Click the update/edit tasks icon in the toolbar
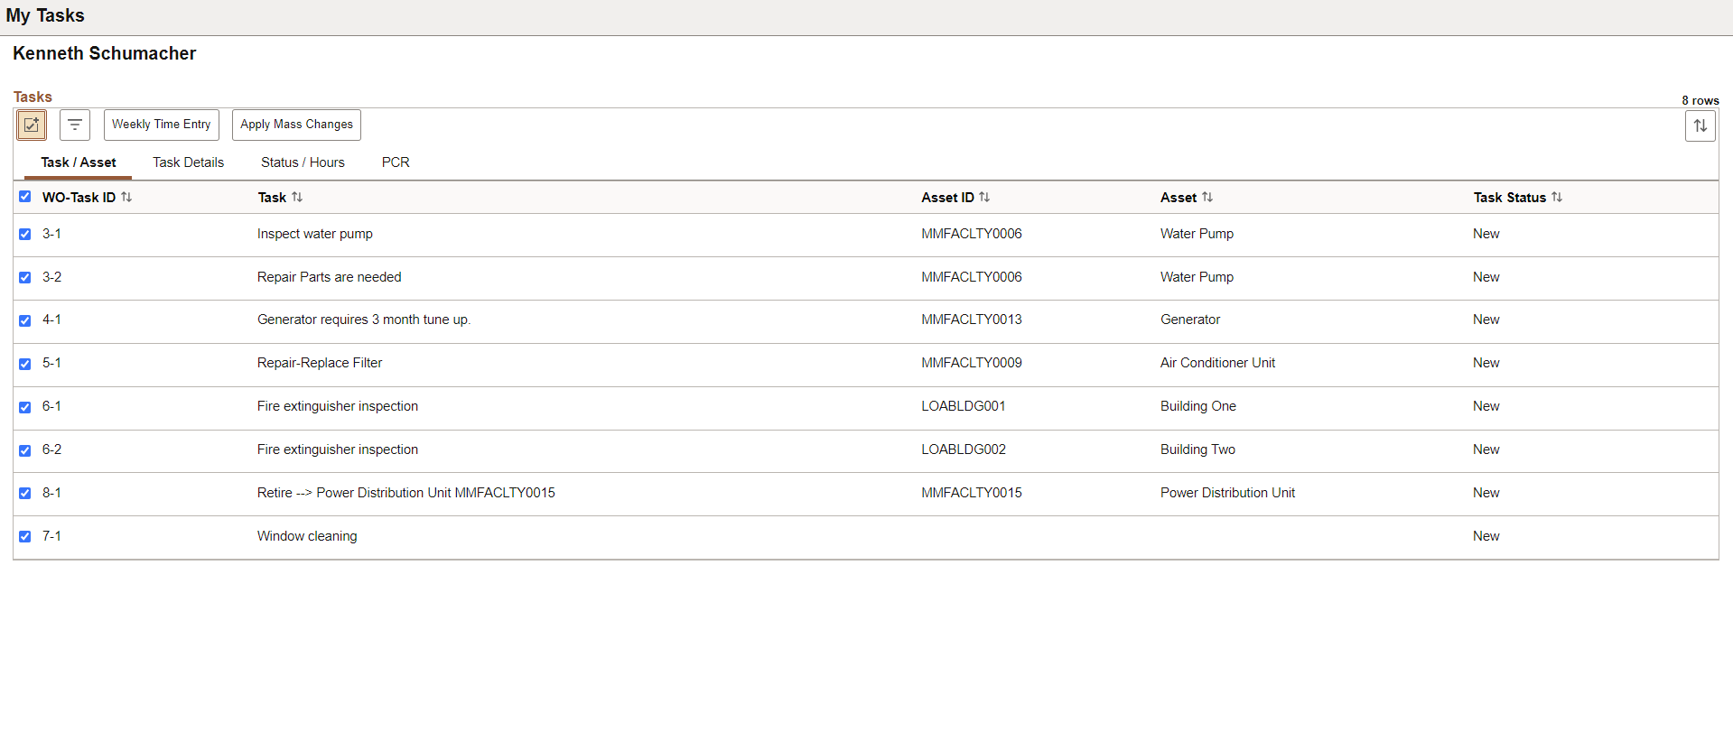The width and height of the screenshot is (1733, 732). [x=32, y=125]
